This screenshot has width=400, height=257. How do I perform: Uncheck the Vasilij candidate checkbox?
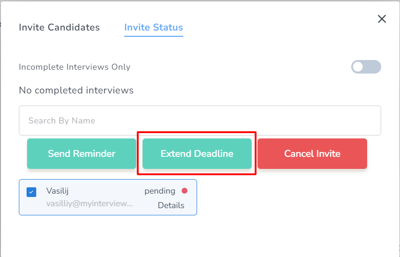(x=31, y=192)
